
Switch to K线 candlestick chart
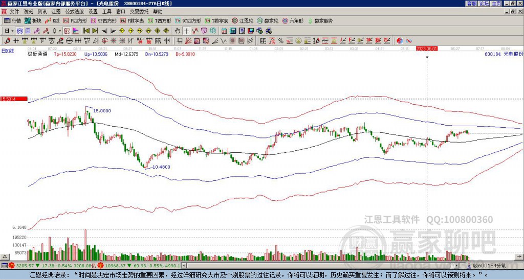click(53, 20)
